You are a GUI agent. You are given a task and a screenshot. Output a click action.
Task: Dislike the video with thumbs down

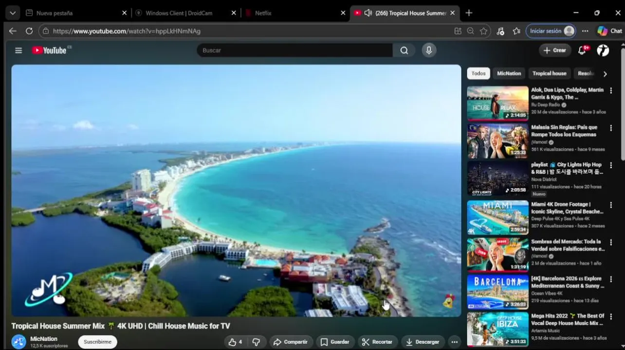pos(256,342)
